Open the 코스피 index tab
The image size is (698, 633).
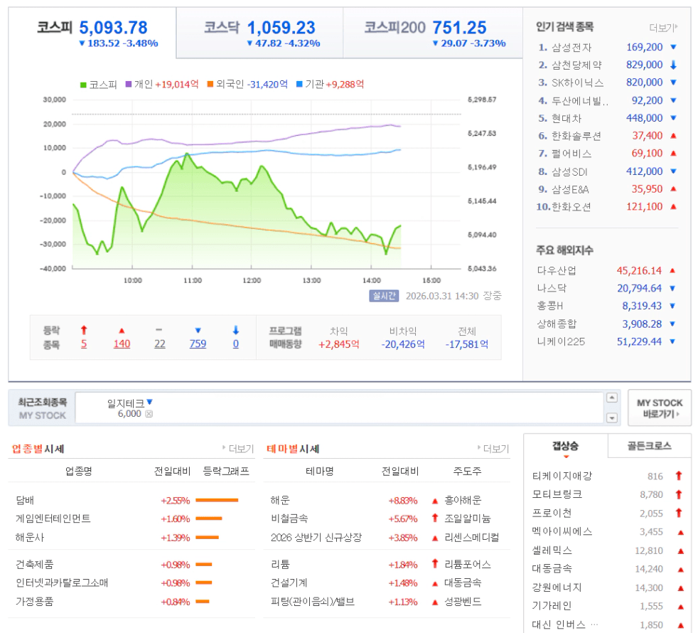[x=92, y=33]
